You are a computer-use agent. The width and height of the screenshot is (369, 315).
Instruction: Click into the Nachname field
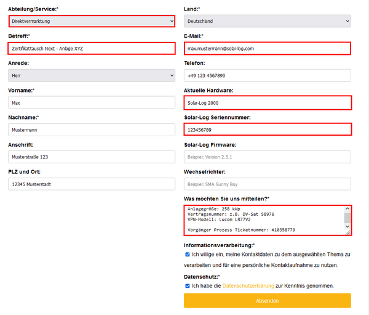[92, 130]
